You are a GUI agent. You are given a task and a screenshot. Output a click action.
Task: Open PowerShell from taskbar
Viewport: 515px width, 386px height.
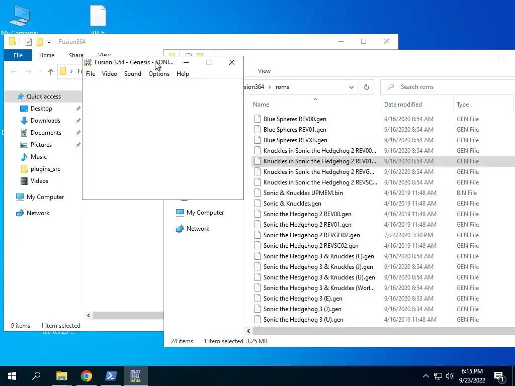point(111,376)
